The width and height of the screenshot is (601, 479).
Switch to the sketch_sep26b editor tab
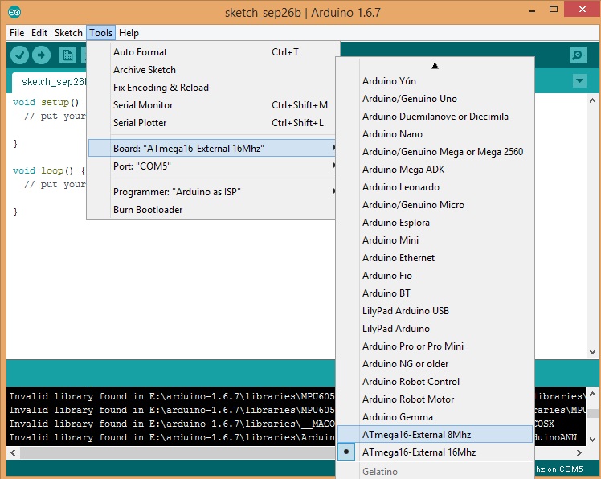[50, 82]
